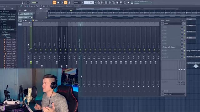Viewport: 200px width, 112px height.
Task: Click the download arrow icon in top toolbar
Action: pos(132,2)
